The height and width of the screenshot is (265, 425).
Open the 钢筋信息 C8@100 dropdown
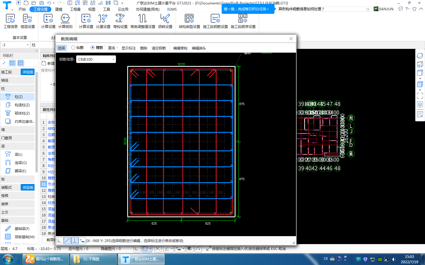[x=96, y=59]
